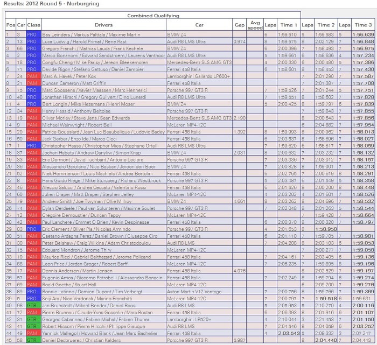
Task: Select drivers 'Eugenio Amos / Giacomo Petrobelli / Alessandro Bonacini'
Action: [x=103, y=278]
